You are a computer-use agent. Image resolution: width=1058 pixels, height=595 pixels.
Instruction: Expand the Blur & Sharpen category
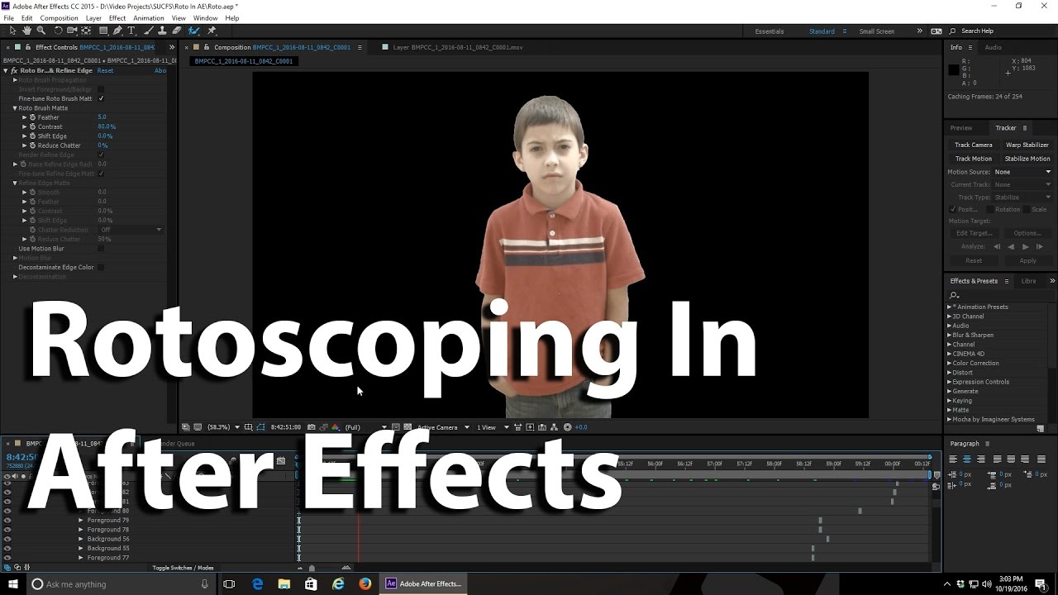click(x=949, y=335)
